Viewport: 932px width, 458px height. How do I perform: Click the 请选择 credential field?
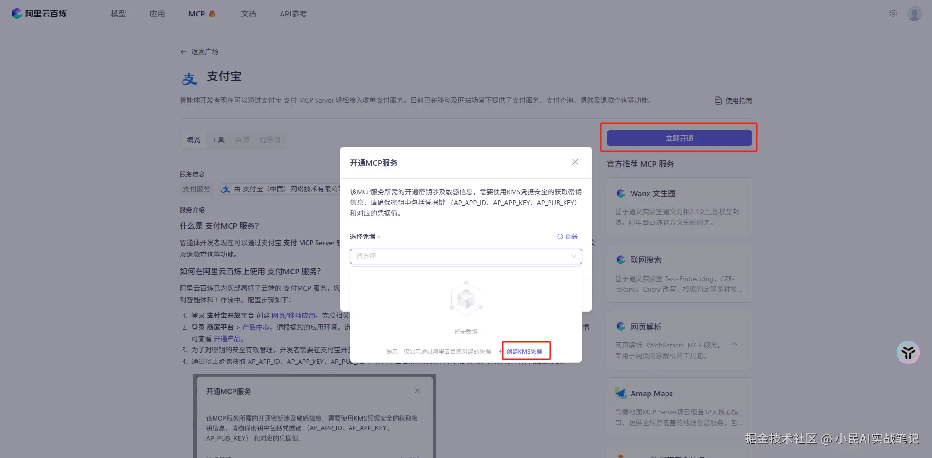tap(466, 256)
